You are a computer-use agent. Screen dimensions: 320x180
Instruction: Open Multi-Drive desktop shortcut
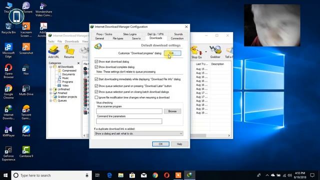click(x=26, y=90)
